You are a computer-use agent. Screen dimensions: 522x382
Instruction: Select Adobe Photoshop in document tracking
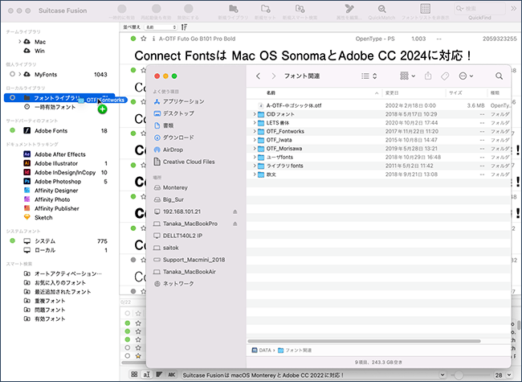[58, 181]
